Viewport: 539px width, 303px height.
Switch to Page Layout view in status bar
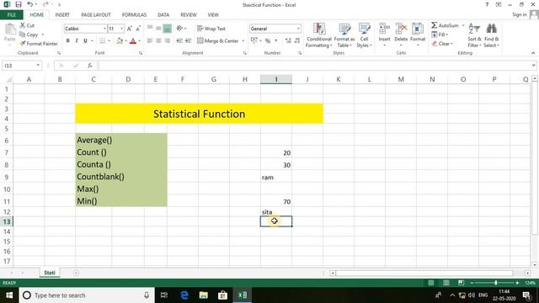tap(446, 283)
